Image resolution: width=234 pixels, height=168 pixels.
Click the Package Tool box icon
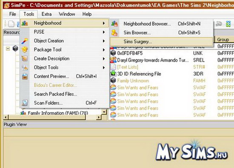pos(25,49)
